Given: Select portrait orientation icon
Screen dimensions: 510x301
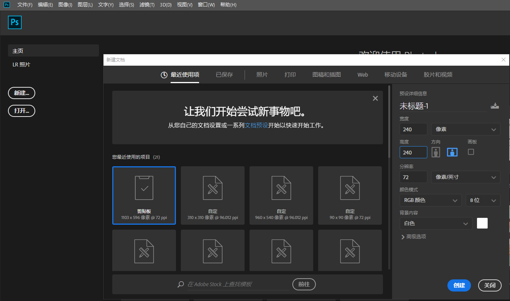Looking at the screenshot, I should point(436,152).
